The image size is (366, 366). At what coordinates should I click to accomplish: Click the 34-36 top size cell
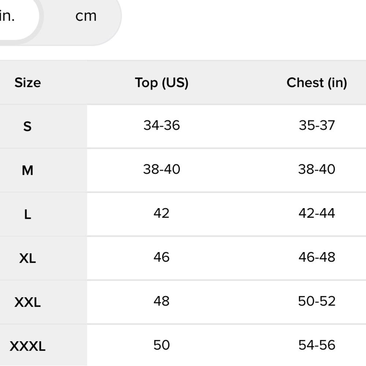coord(161,126)
